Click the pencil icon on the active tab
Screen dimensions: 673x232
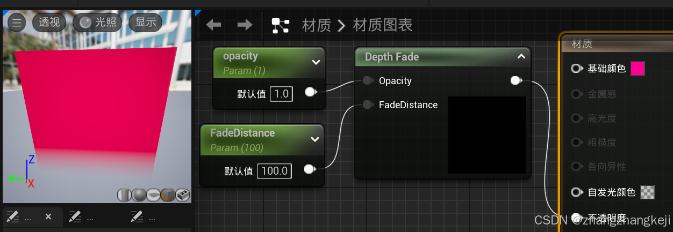point(12,217)
